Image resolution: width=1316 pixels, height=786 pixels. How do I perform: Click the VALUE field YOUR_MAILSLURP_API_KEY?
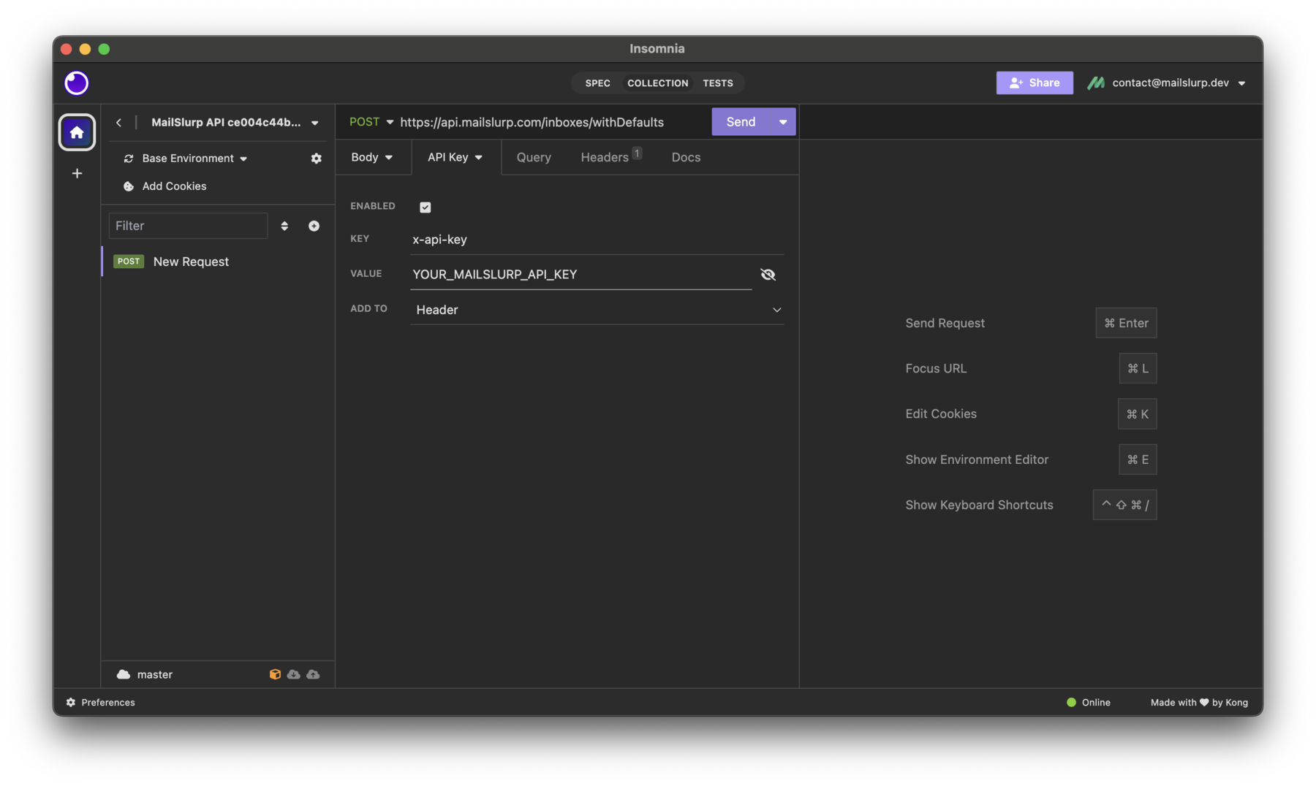pos(581,275)
